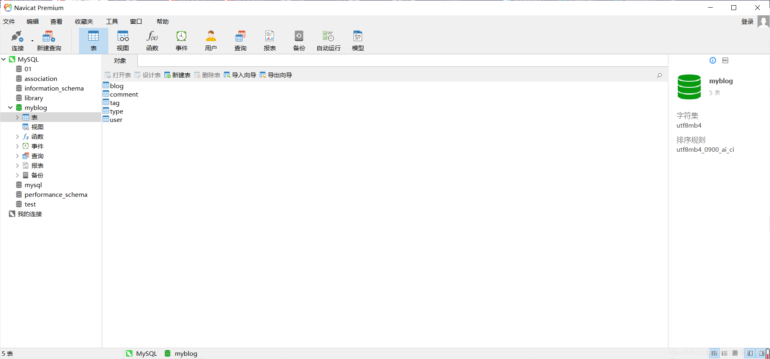Click the DDL panel icon
The image size is (770, 359).
pos(725,60)
